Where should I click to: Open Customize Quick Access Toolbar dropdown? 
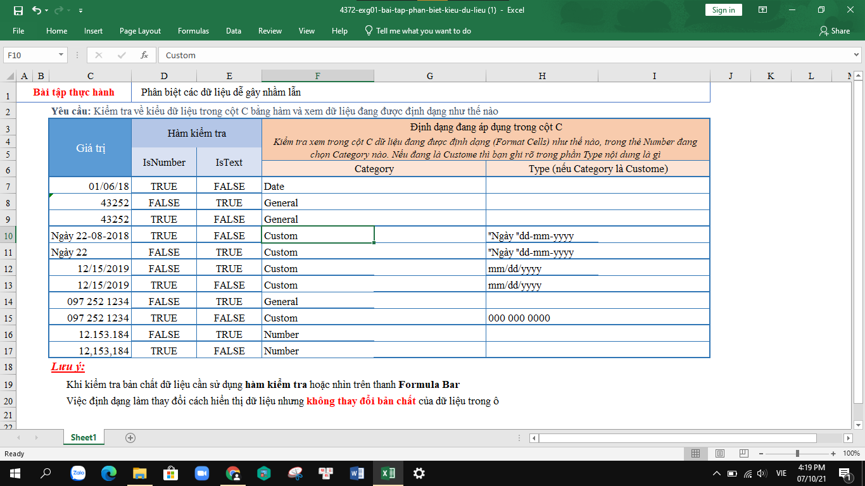tap(80, 11)
